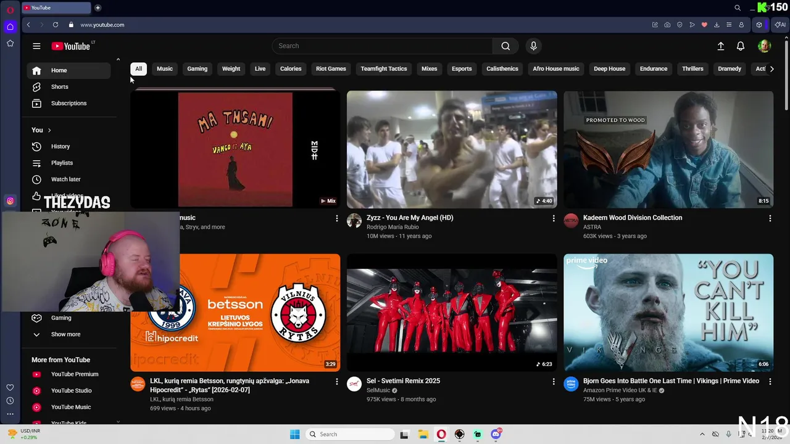Open a new browser tab
This screenshot has height=444, width=790.
pyautogui.click(x=98, y=7)
